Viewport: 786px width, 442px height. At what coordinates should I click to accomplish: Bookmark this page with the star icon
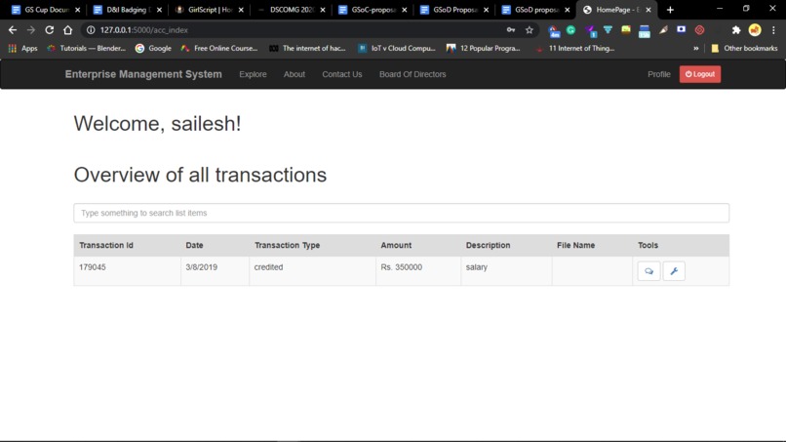tap(530, 30)
